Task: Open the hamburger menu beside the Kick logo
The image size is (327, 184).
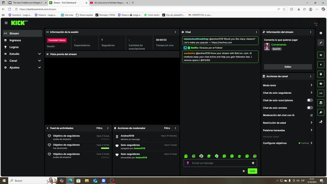Action: pos(6,23)
